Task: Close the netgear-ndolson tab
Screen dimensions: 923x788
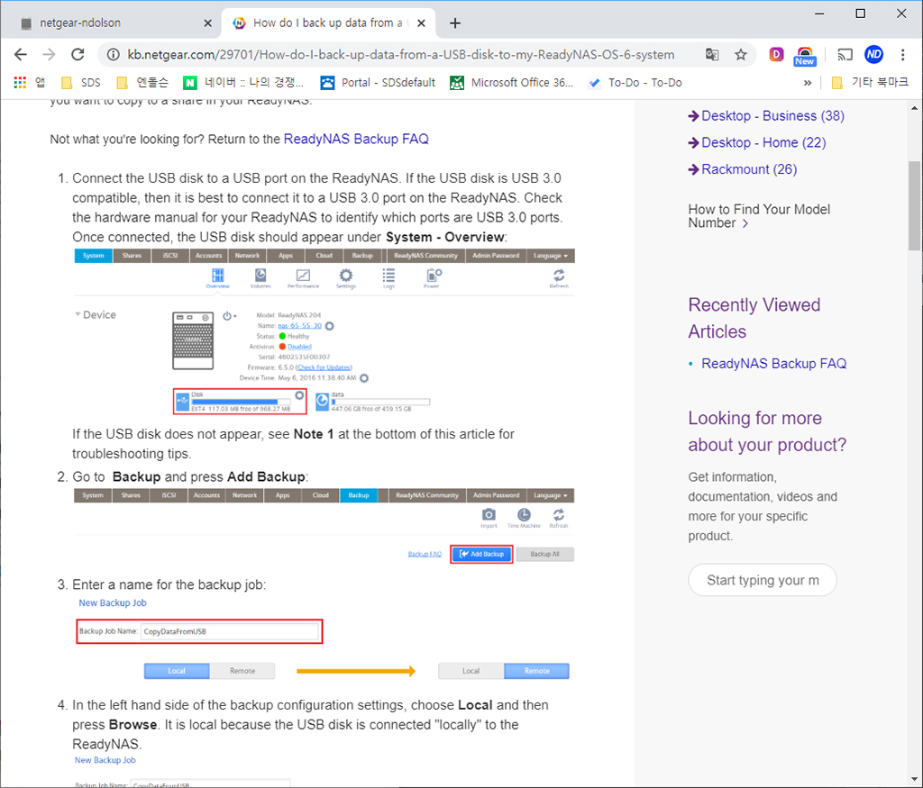Action: point(208,23)
